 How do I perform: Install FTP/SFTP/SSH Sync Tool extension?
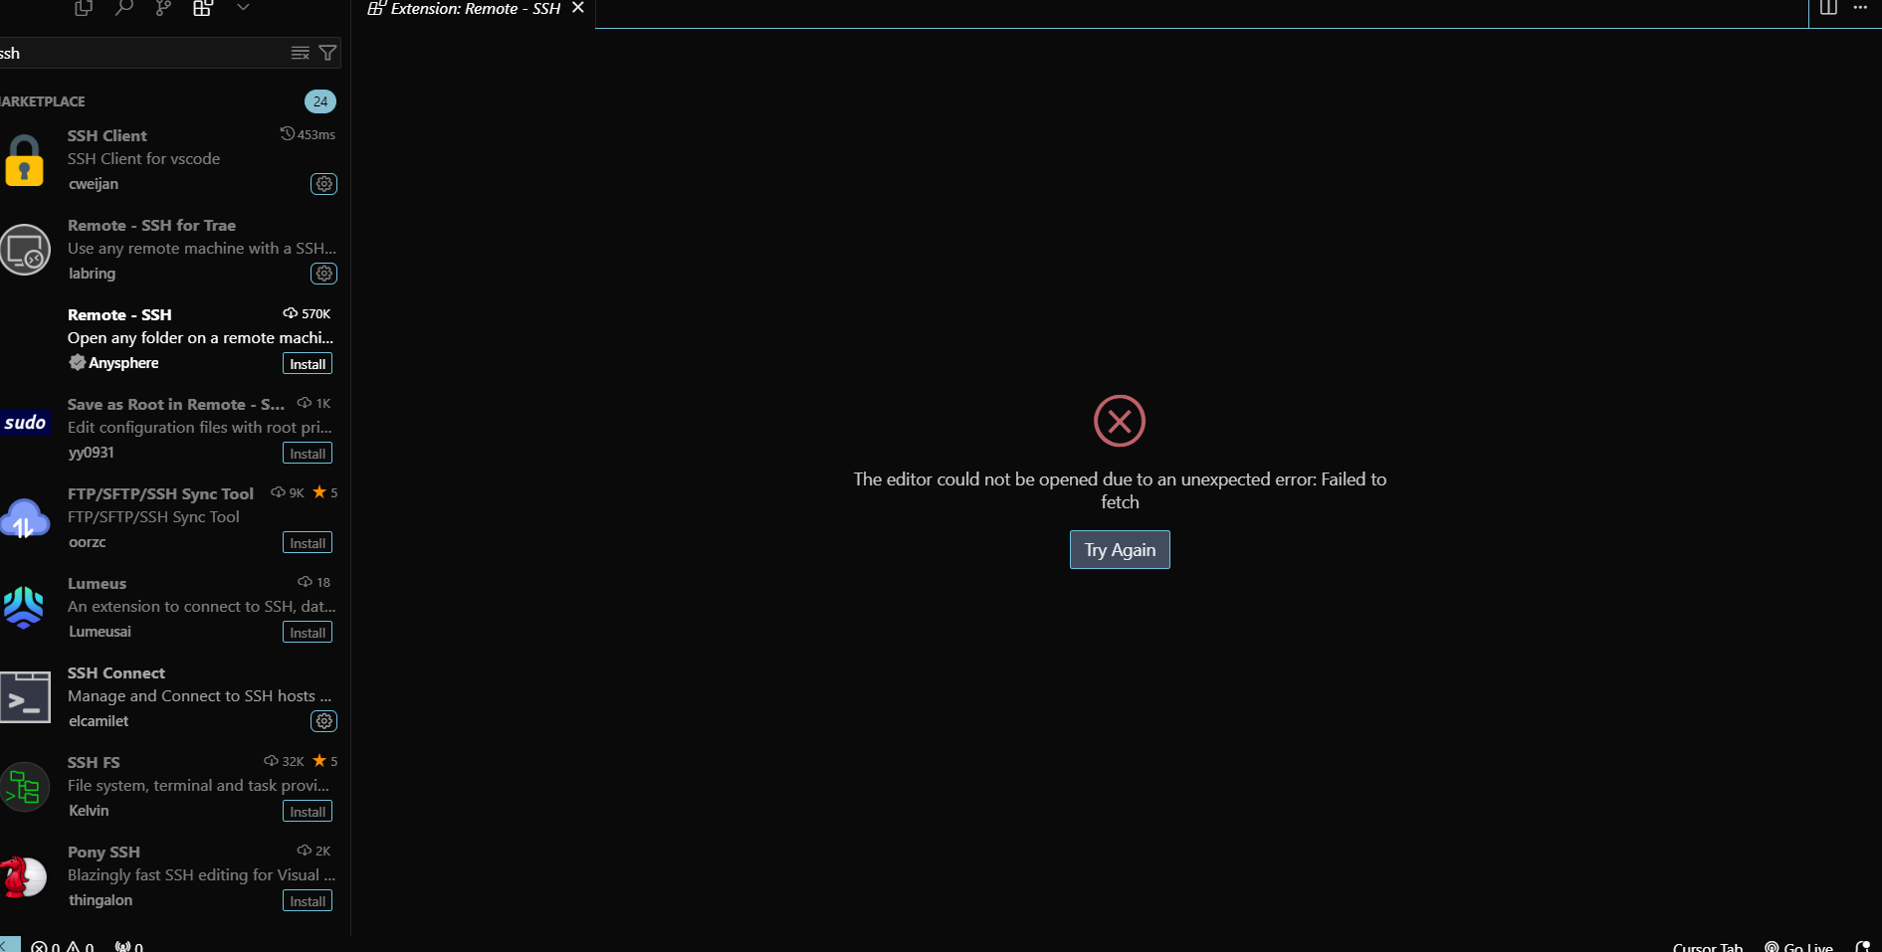[308, 543]
